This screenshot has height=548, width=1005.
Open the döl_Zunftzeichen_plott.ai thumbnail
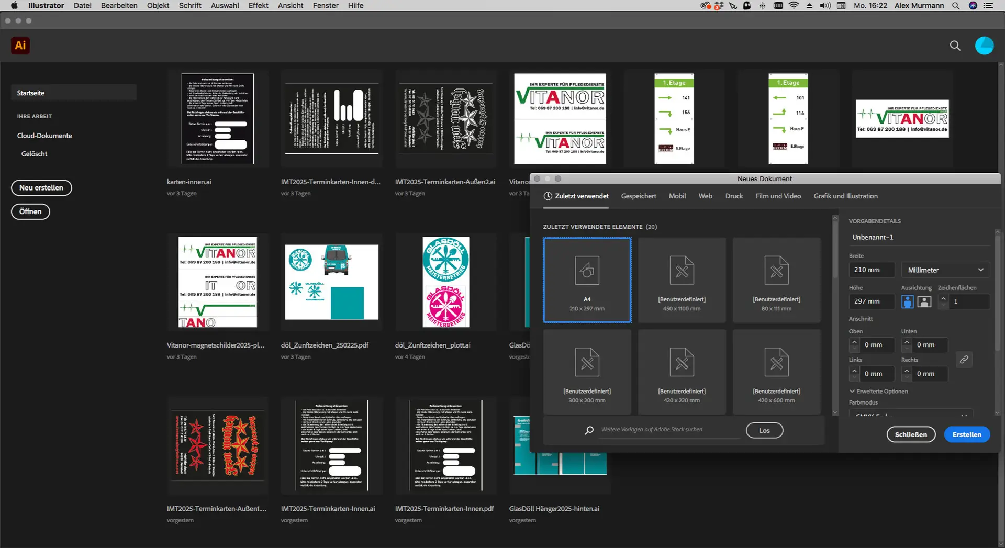coord(446,282)
